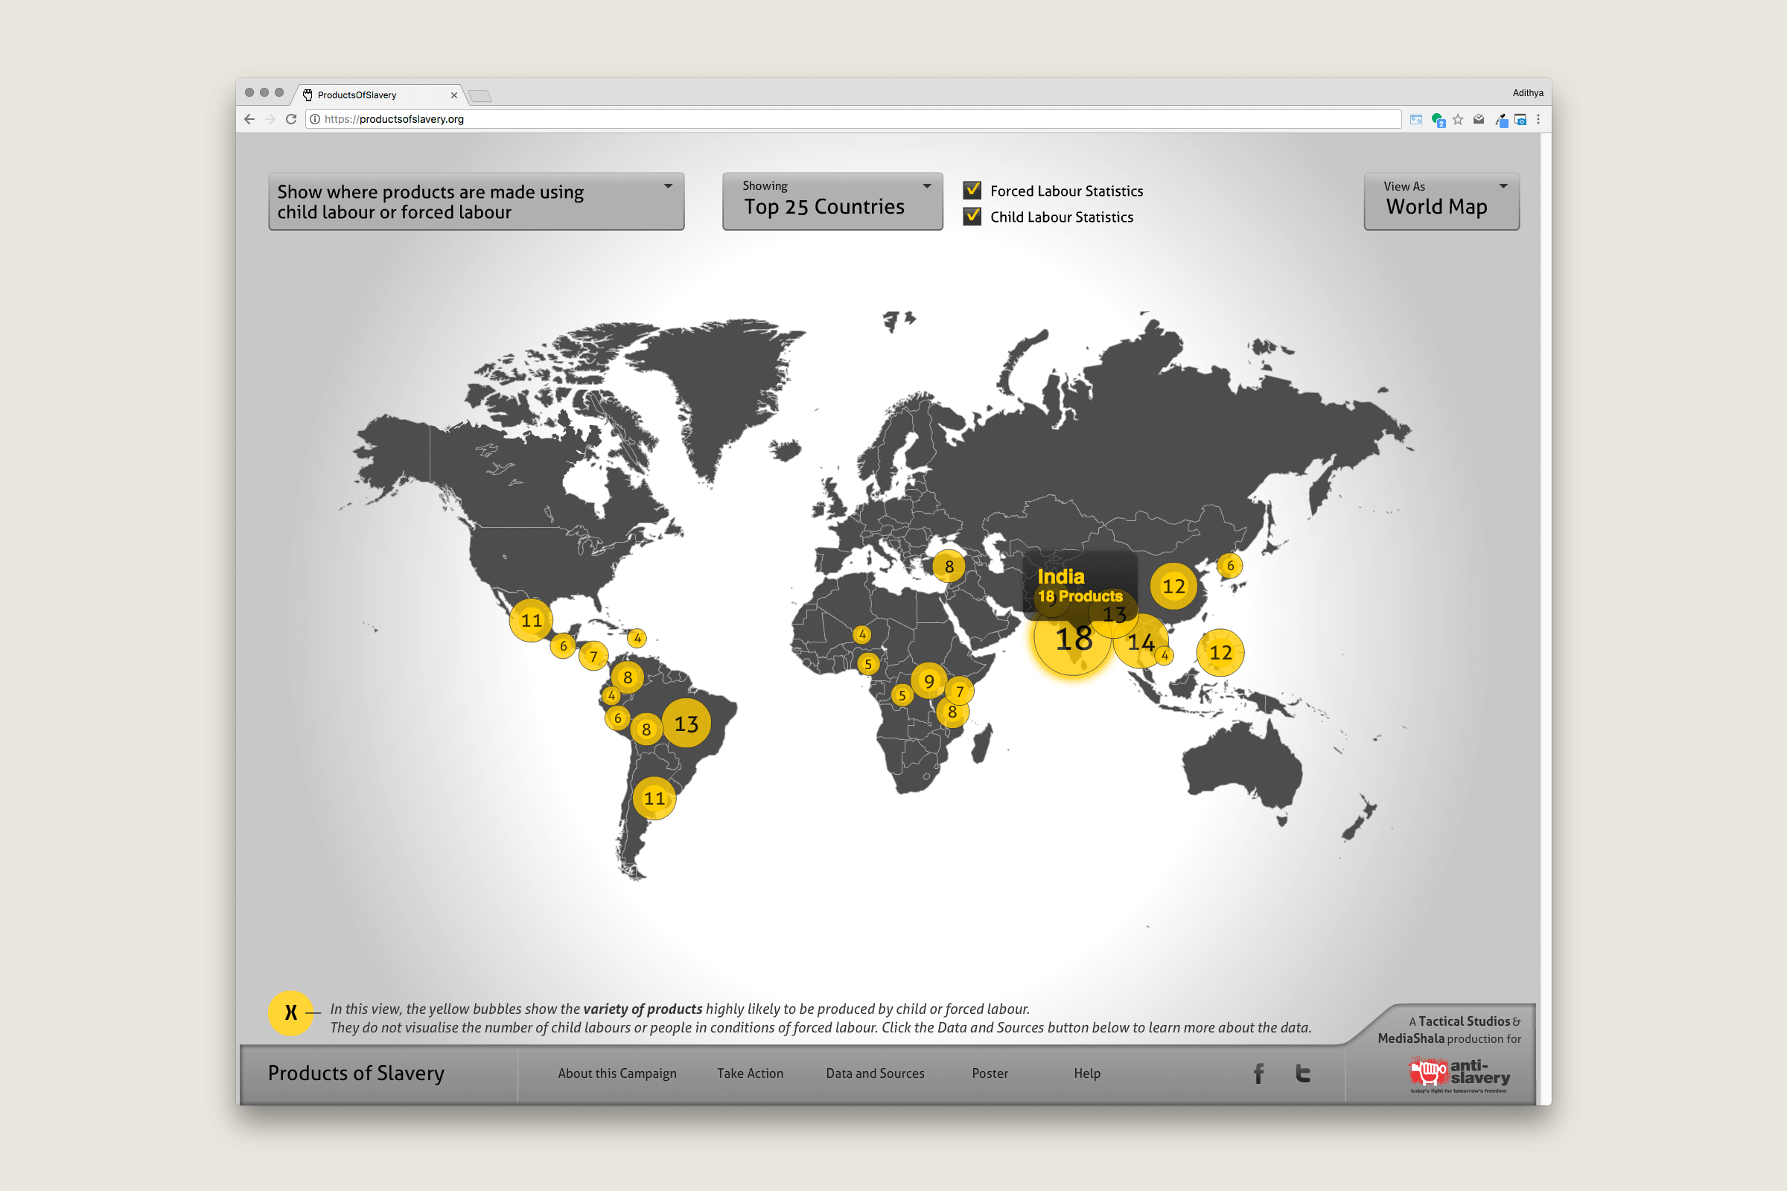Click the browser forward arrow
This screenshot has width=1787, height=1191.
click(x=270, y=119)
